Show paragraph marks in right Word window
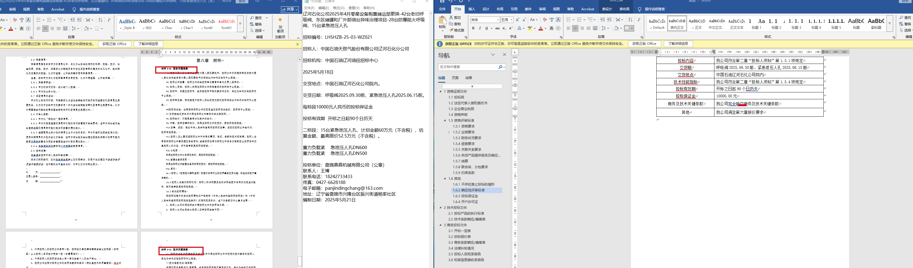This screenshot has width=913, height=268. pyautogui.click(x=639, y=20)
